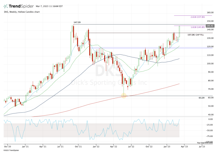The width and height of the screenshot is (218, 152).
Task: Click the 0.00 oscillator axis label
Action: point(211,119)
